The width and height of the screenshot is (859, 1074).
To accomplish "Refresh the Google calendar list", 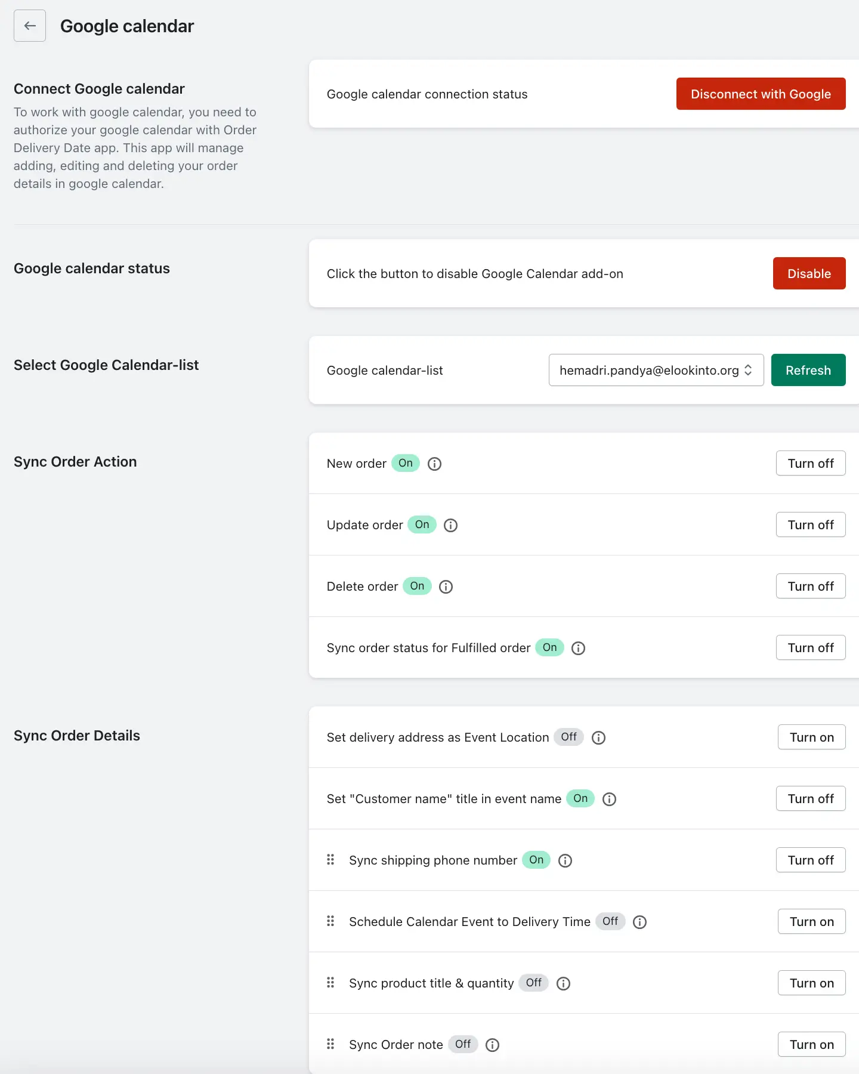I will [x=808, y=370].
